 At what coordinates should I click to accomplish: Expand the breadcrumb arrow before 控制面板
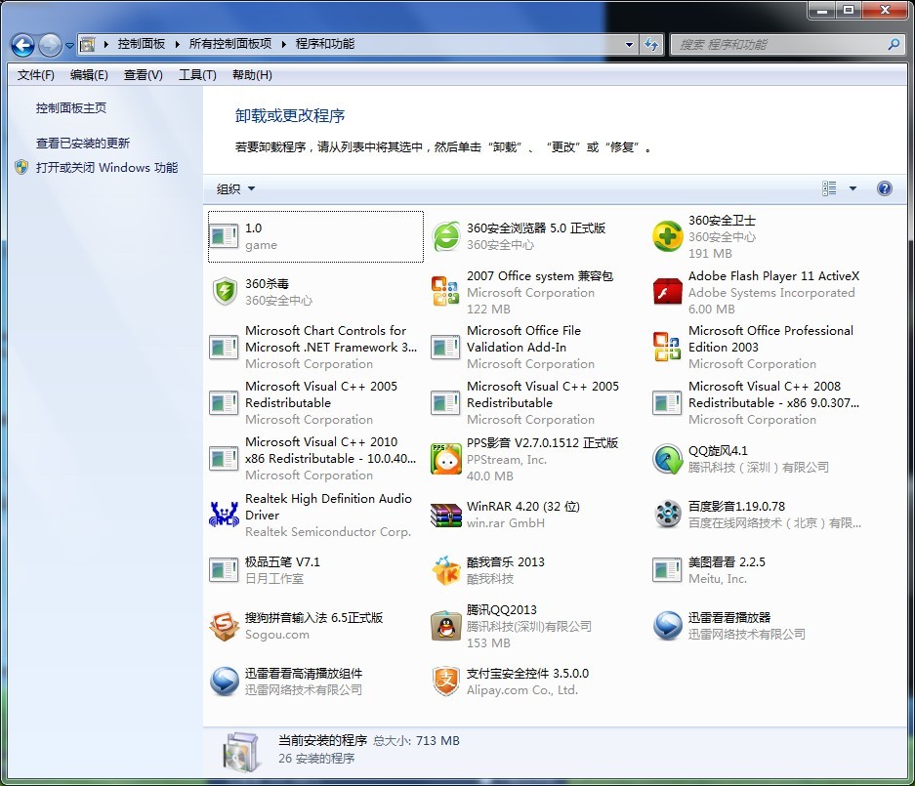point(106,44)
